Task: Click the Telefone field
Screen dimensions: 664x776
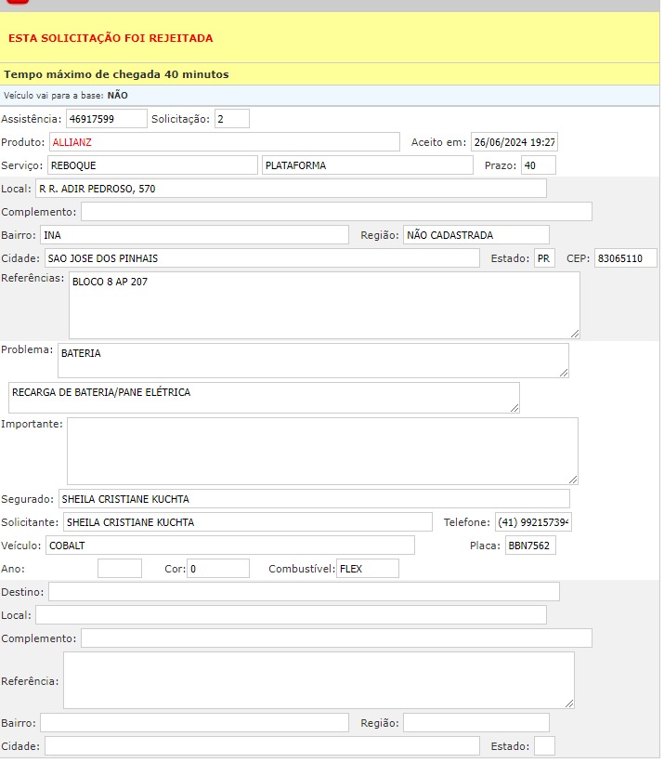Action: (x=532, y=522)
